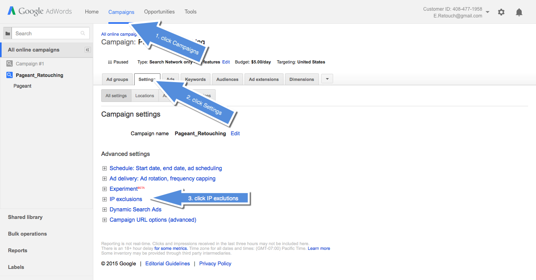The width and height of the screenshot is (536, 280).
Task: Expand the IP exclusions plus box
Action: click(104, 199)
